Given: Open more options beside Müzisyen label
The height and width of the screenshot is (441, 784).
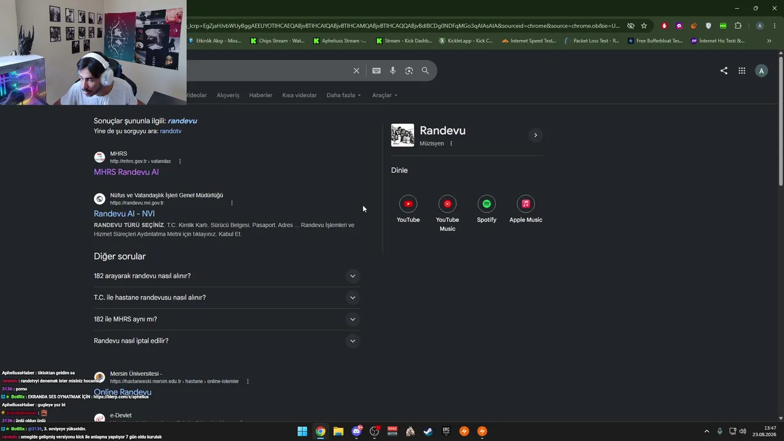Looking at the screenshot, I should 451,143.
